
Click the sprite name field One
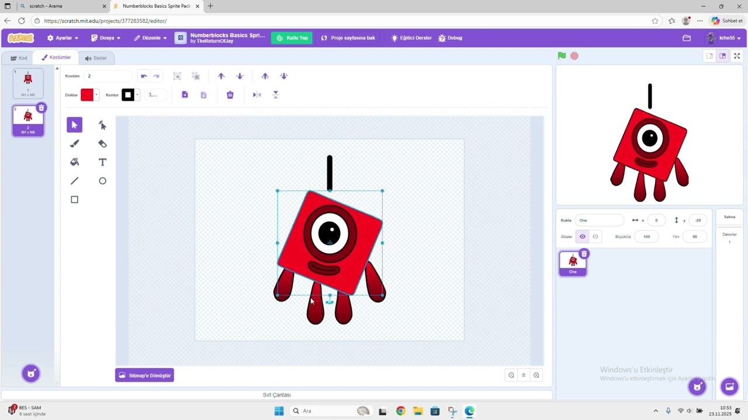[600, 220]
